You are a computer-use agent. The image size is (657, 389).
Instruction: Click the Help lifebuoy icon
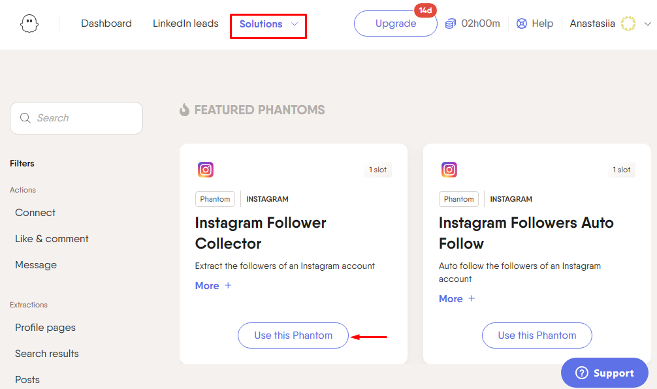coord(522,23)
